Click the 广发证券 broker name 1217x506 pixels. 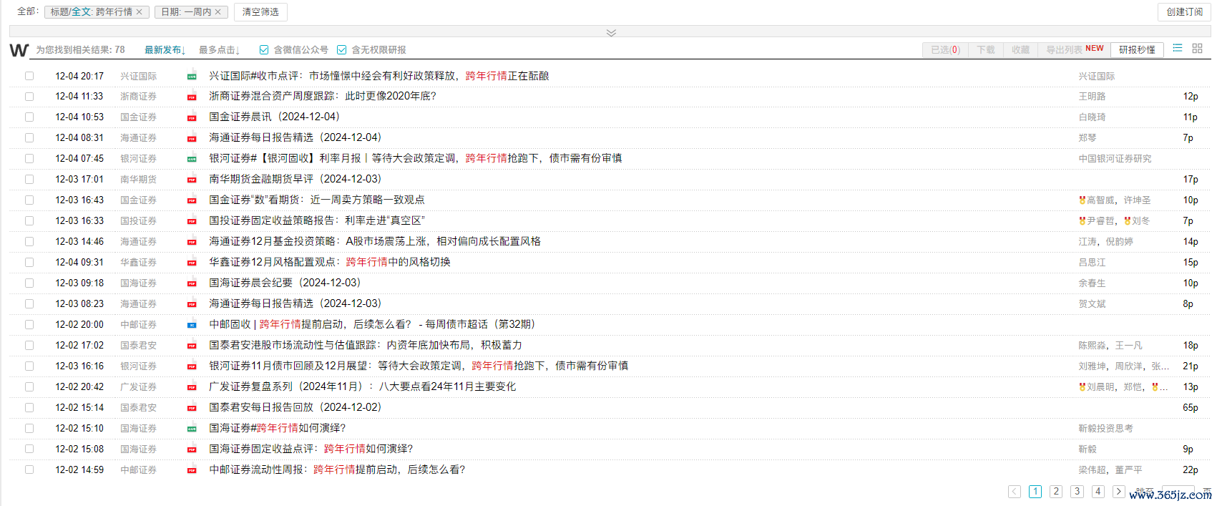tap(138, 387)
